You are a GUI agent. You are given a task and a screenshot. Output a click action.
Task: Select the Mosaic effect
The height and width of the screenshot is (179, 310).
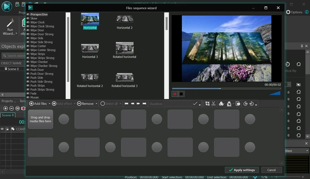[35, 97]
